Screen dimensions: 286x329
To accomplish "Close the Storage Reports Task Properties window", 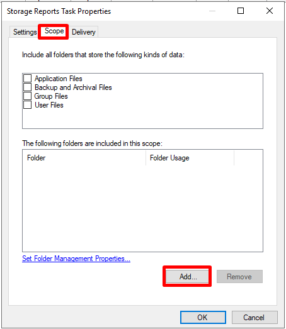I will click(x=270, y=11).
